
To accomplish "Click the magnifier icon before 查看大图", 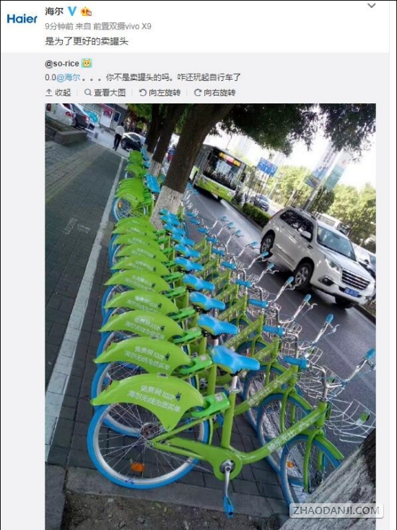I will point(88,93).
